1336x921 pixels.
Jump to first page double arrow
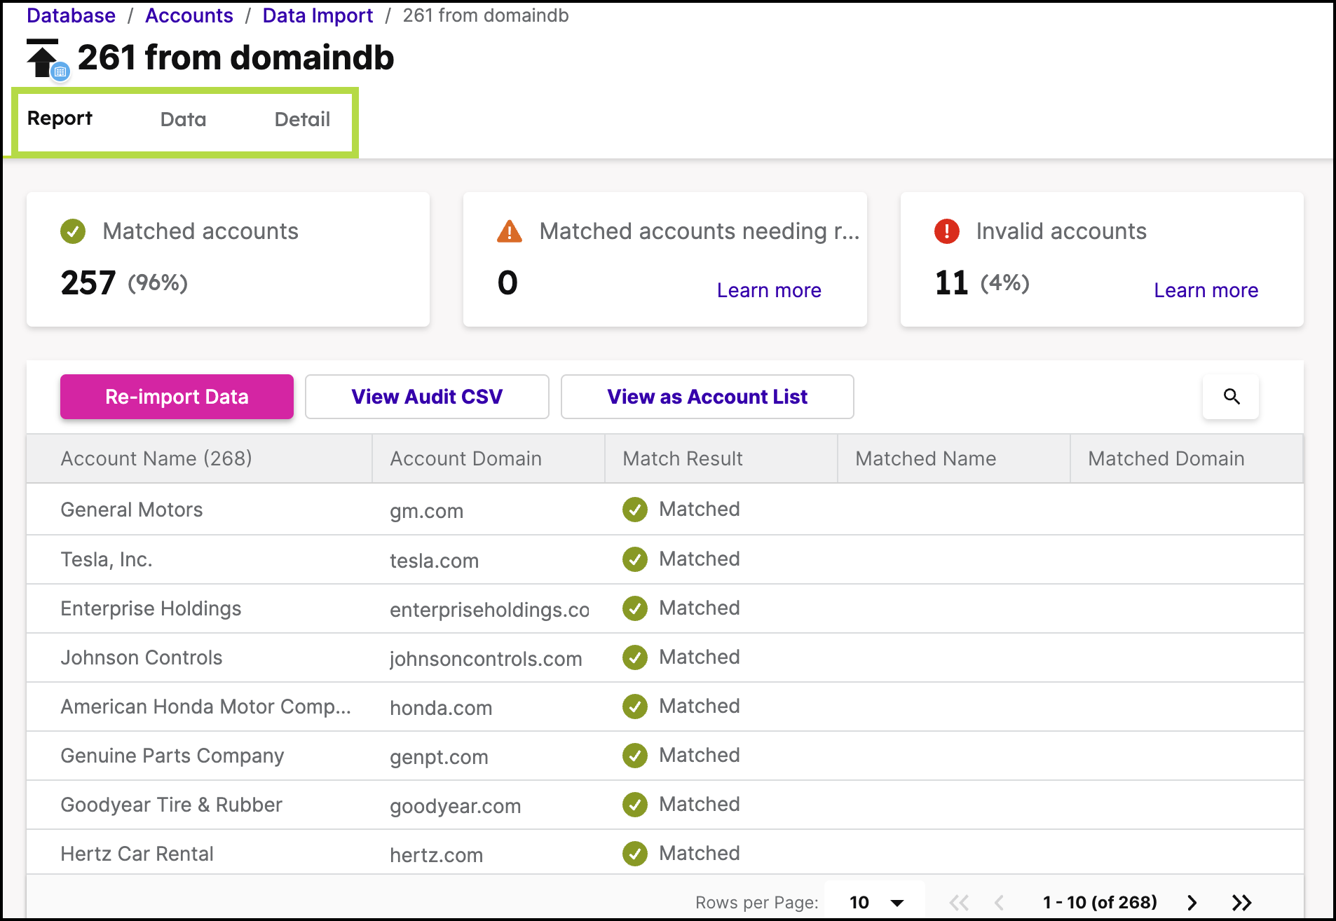959,903
